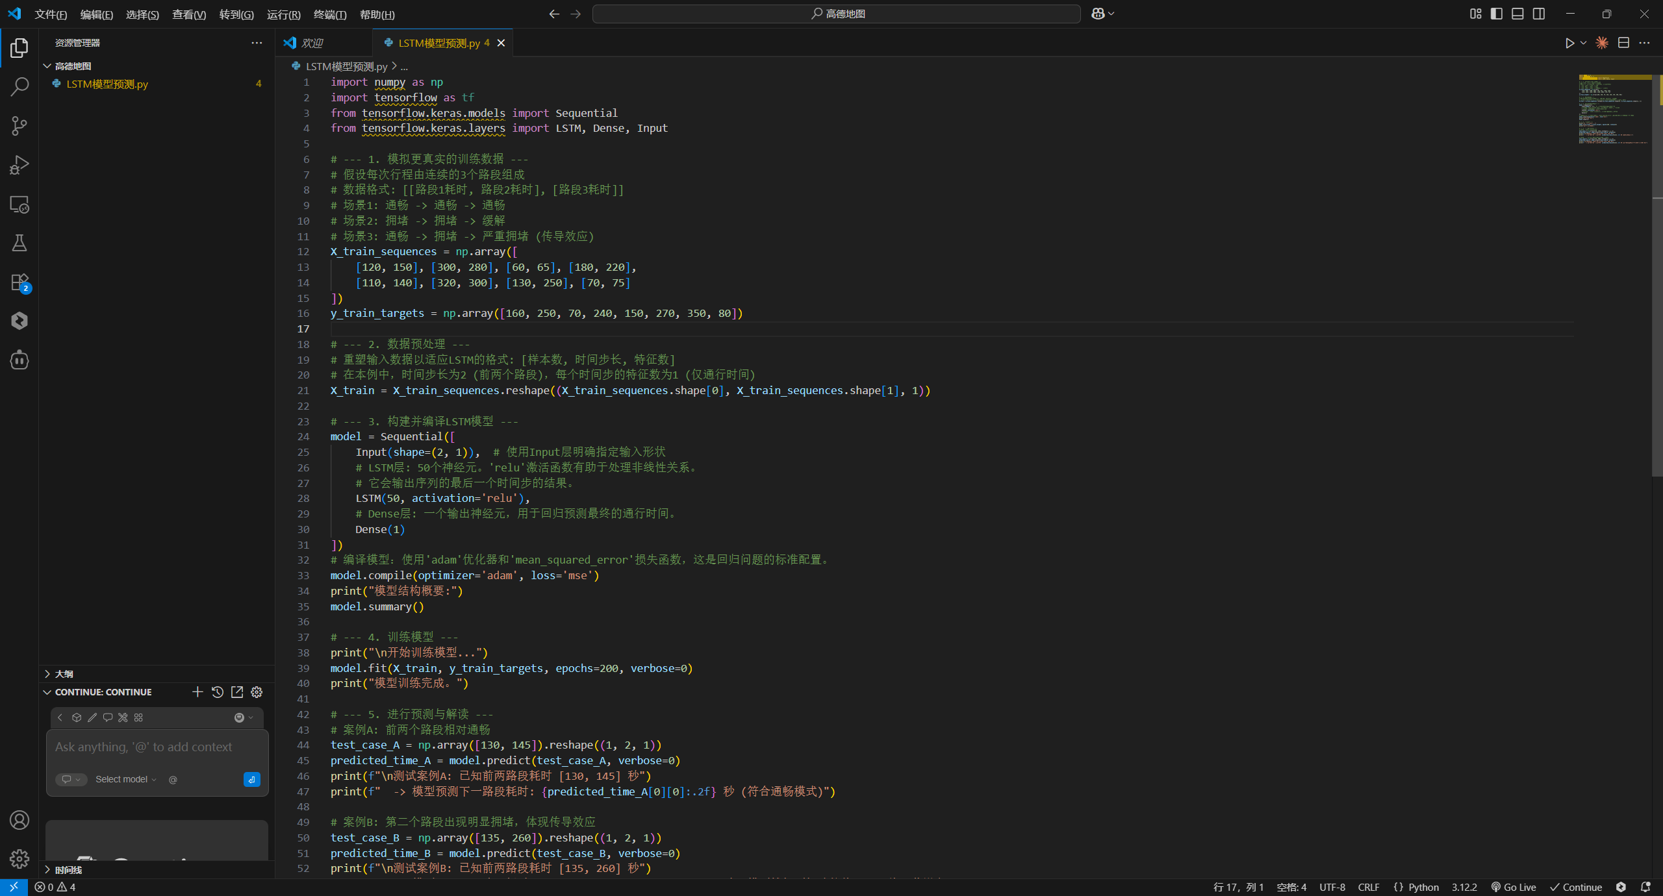View Continue session history
This screenshot has height=896, width=1663.
pos(218,692)
